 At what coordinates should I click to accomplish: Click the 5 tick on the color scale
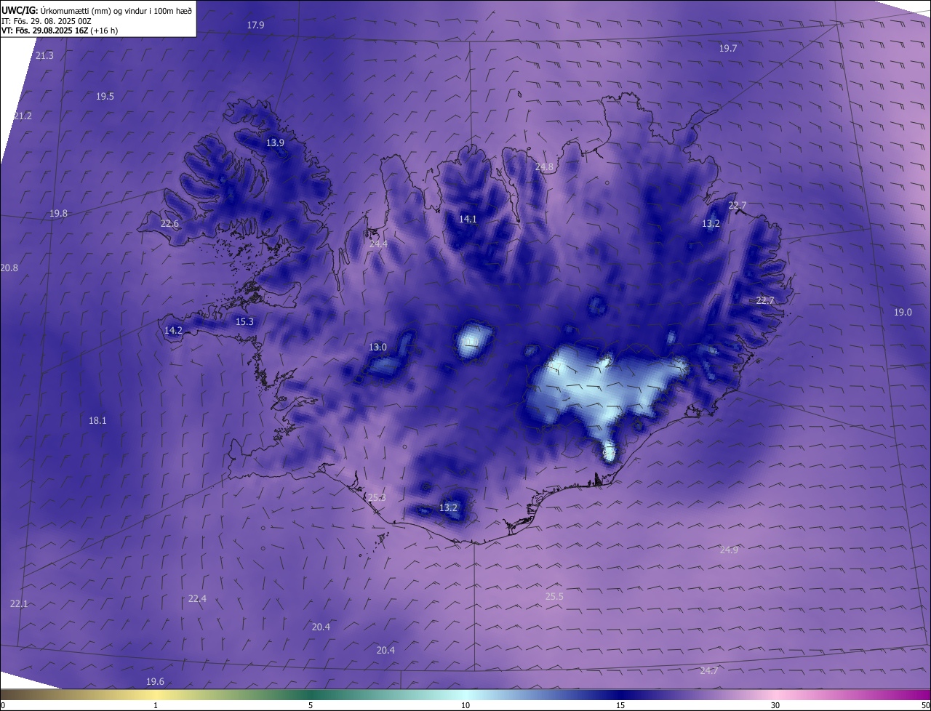[311, 705]
